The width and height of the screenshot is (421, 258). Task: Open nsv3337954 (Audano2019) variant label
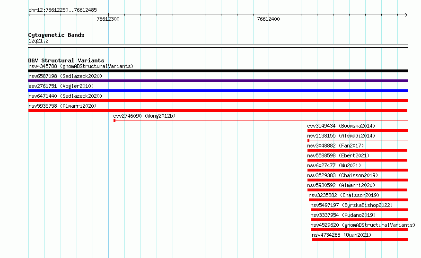(x=343, y=215)
